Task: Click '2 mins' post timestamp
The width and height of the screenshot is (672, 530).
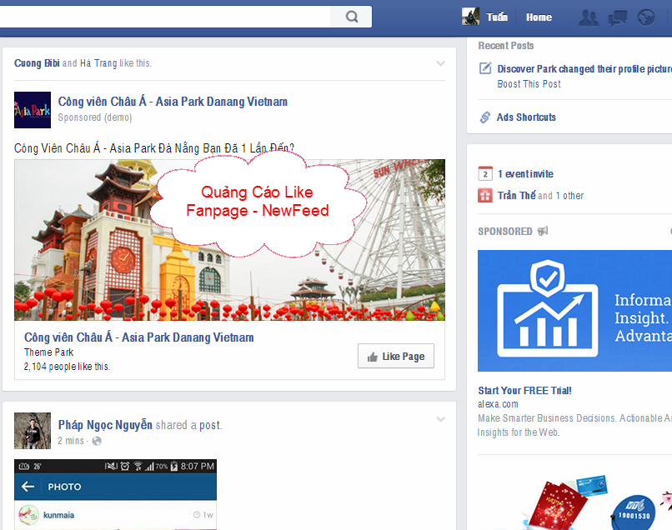Action: coord(71,441)
